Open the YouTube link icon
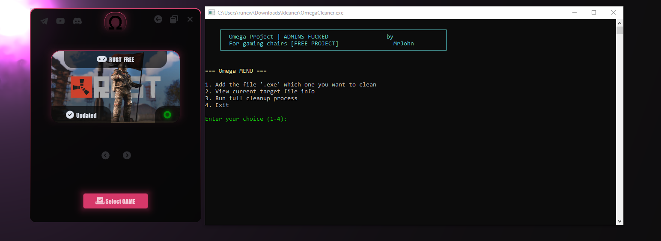 click(60, 21)
